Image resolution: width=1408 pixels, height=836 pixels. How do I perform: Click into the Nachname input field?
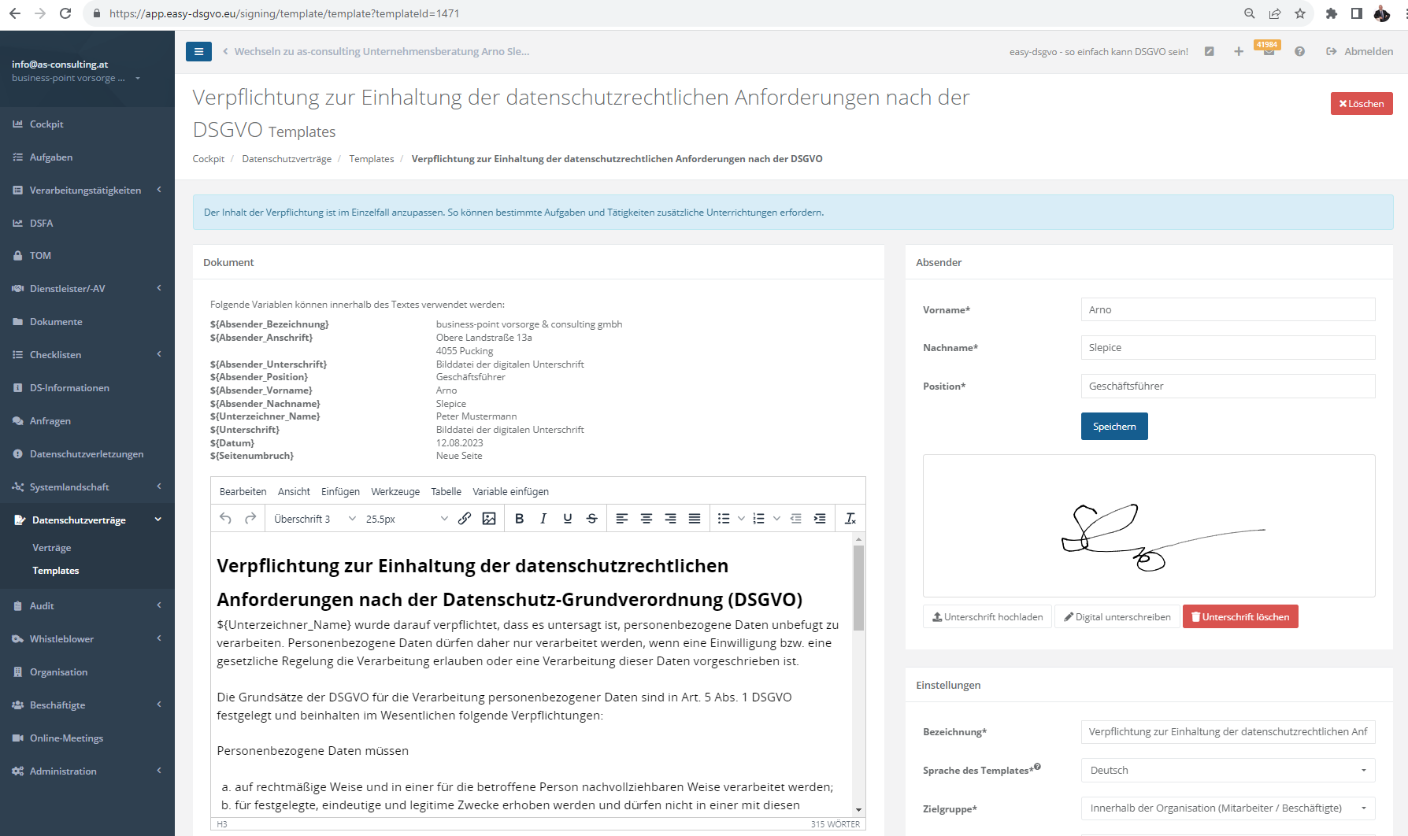tap(1228, 347)
